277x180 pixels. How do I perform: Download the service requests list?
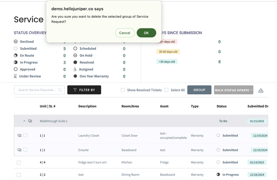pos(261,90)
